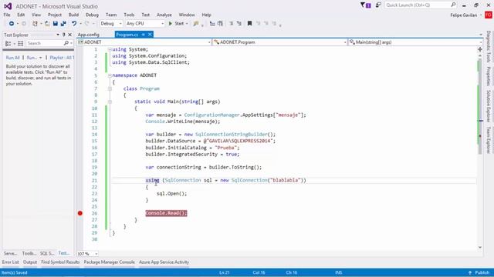Close the Test Explorer panel
Viewport: 494px width, 277px height.
click(x=70, y=35)
